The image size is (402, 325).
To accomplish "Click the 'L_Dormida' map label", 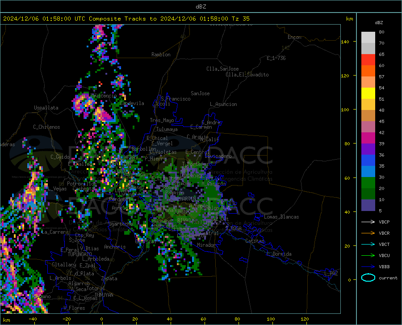I will [279, 254].
